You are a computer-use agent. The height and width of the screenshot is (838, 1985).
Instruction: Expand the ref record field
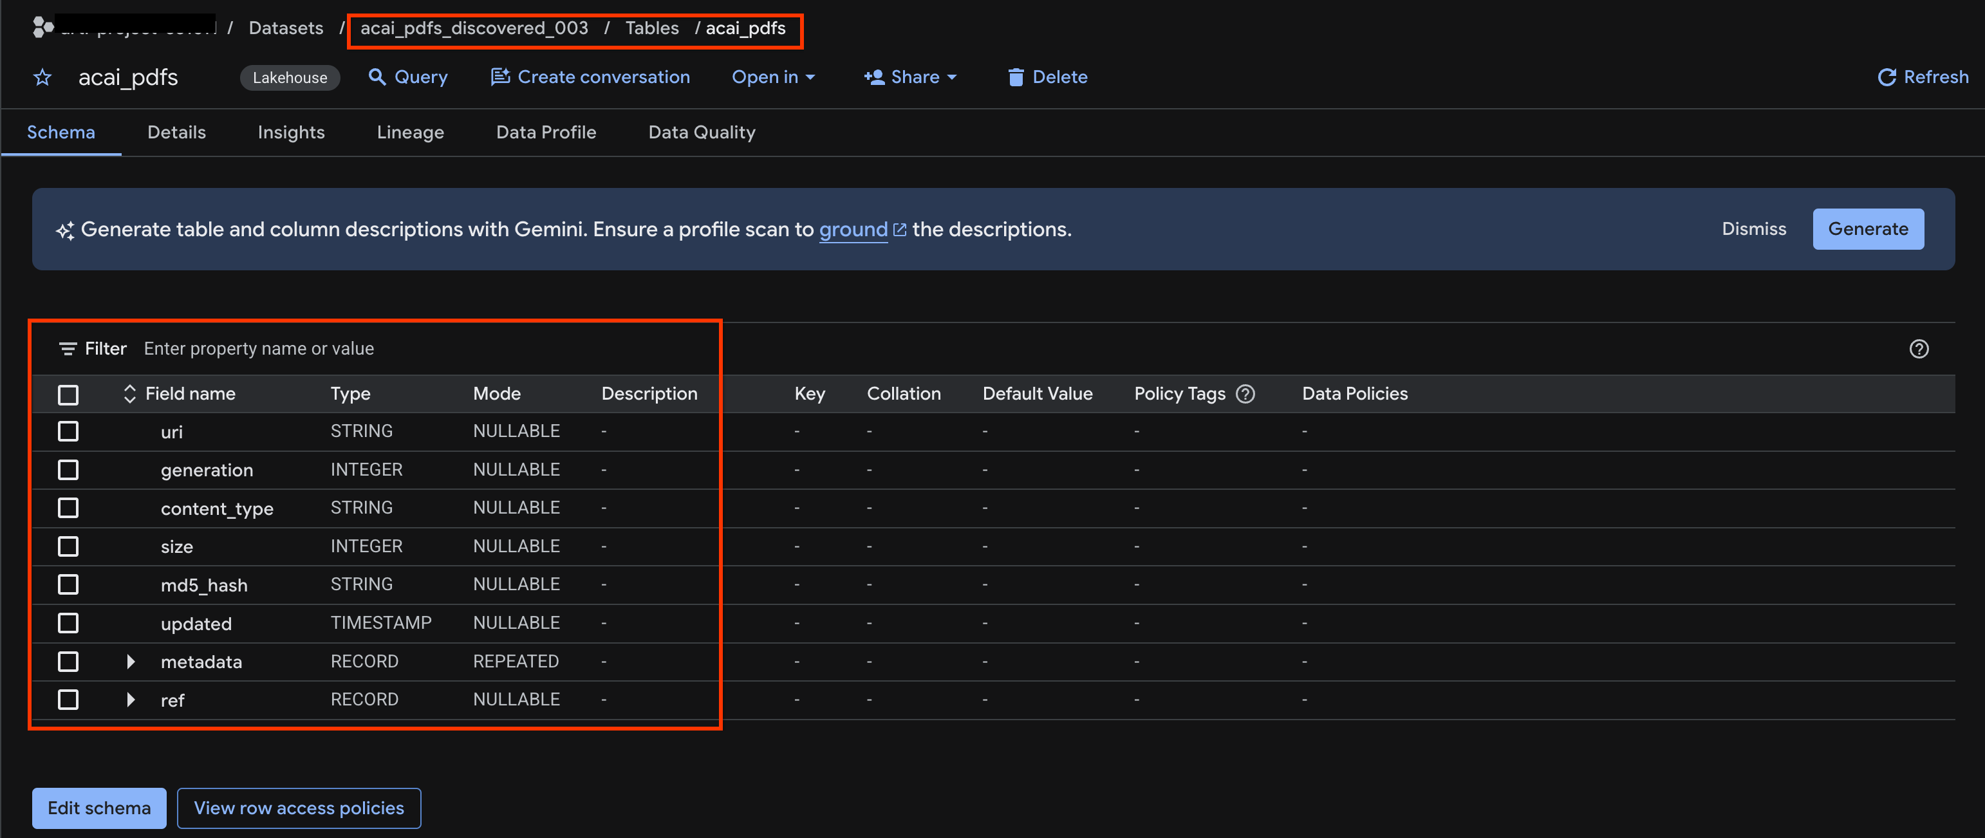[130, 700]
